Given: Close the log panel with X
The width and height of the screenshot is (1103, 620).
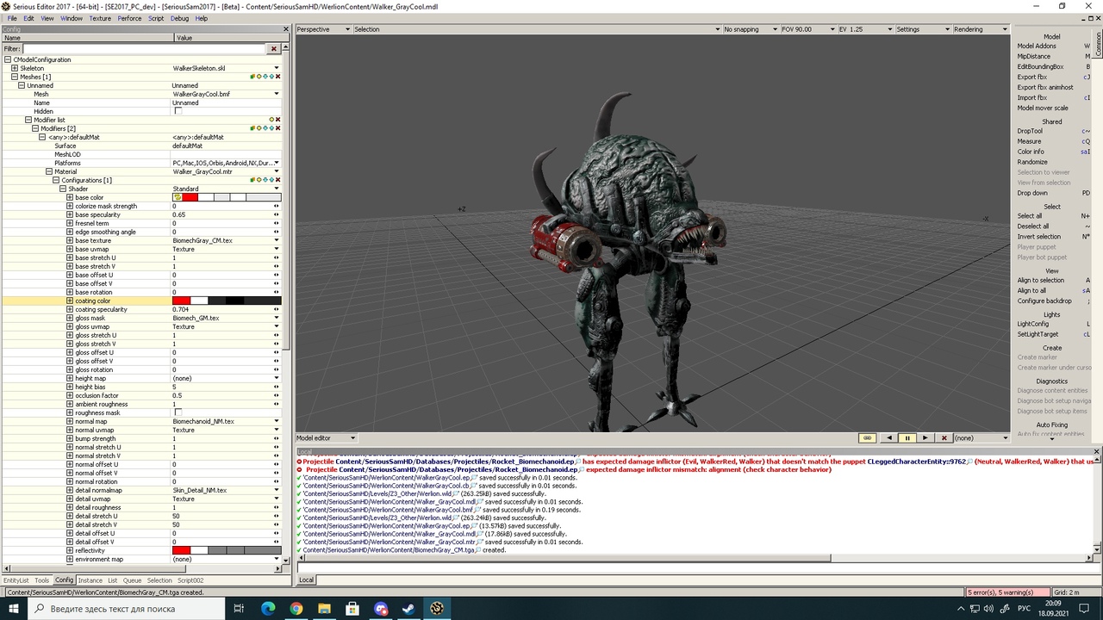Looking at the screenshot, I should [x=1097, y=451].
